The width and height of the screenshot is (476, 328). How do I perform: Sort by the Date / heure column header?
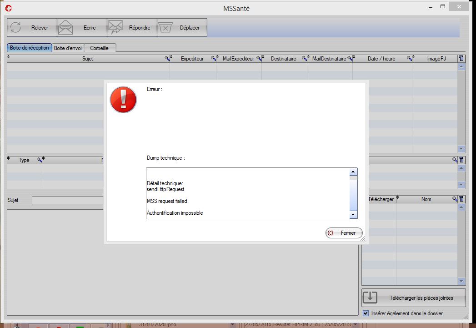[x=381, y=59]
